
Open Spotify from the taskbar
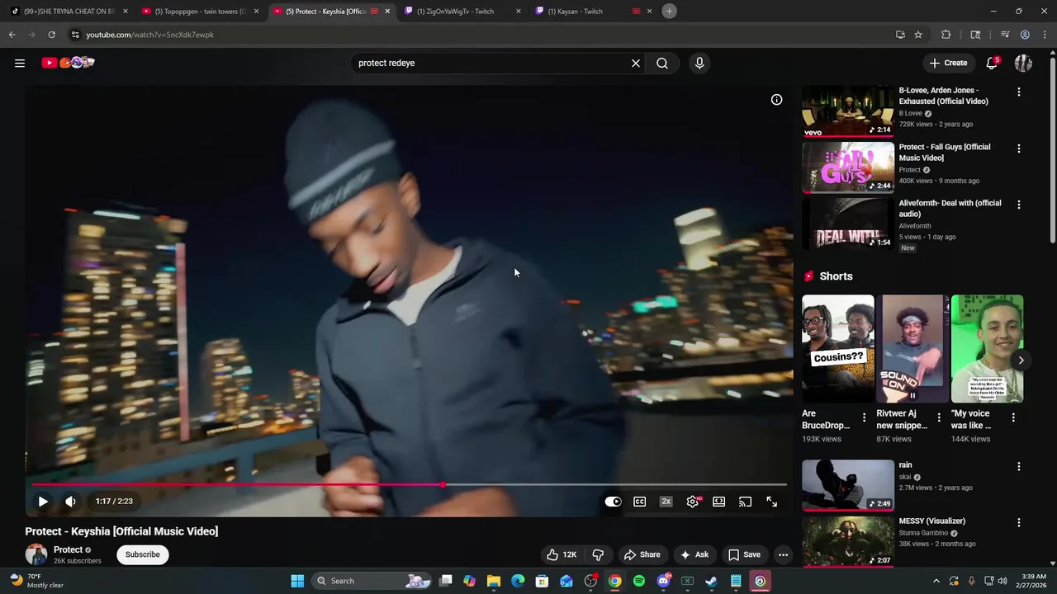tap(639, 581)
